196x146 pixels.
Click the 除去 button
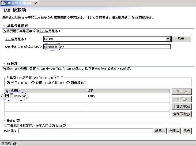pyautogui.click(x=187, y=131)
